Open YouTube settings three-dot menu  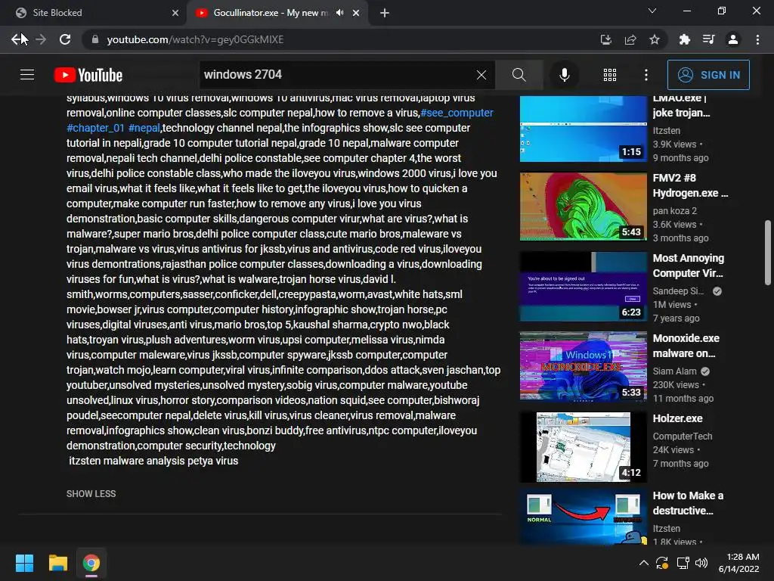pyautogui.click(x=646, y=75)
